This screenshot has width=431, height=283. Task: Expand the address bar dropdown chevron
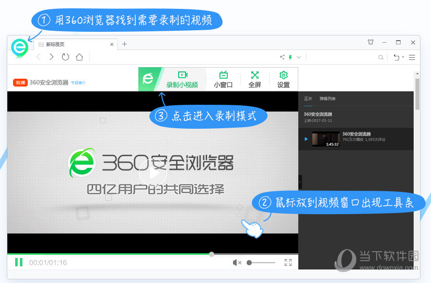[x=299, y=57]
